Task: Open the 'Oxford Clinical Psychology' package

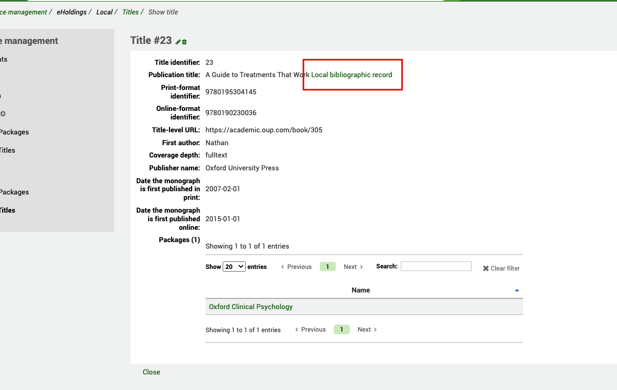Action: (251, 306)
